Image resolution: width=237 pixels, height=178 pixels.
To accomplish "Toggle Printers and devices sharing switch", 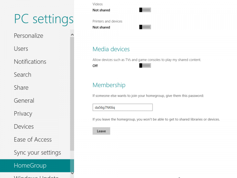I will point(145,27).
